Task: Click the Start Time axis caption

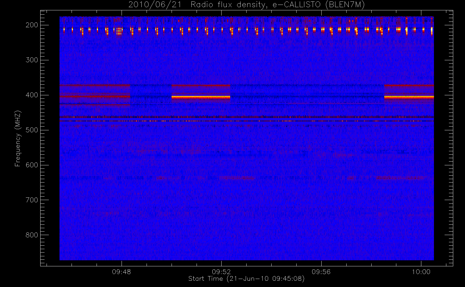Action: (246, 279)
